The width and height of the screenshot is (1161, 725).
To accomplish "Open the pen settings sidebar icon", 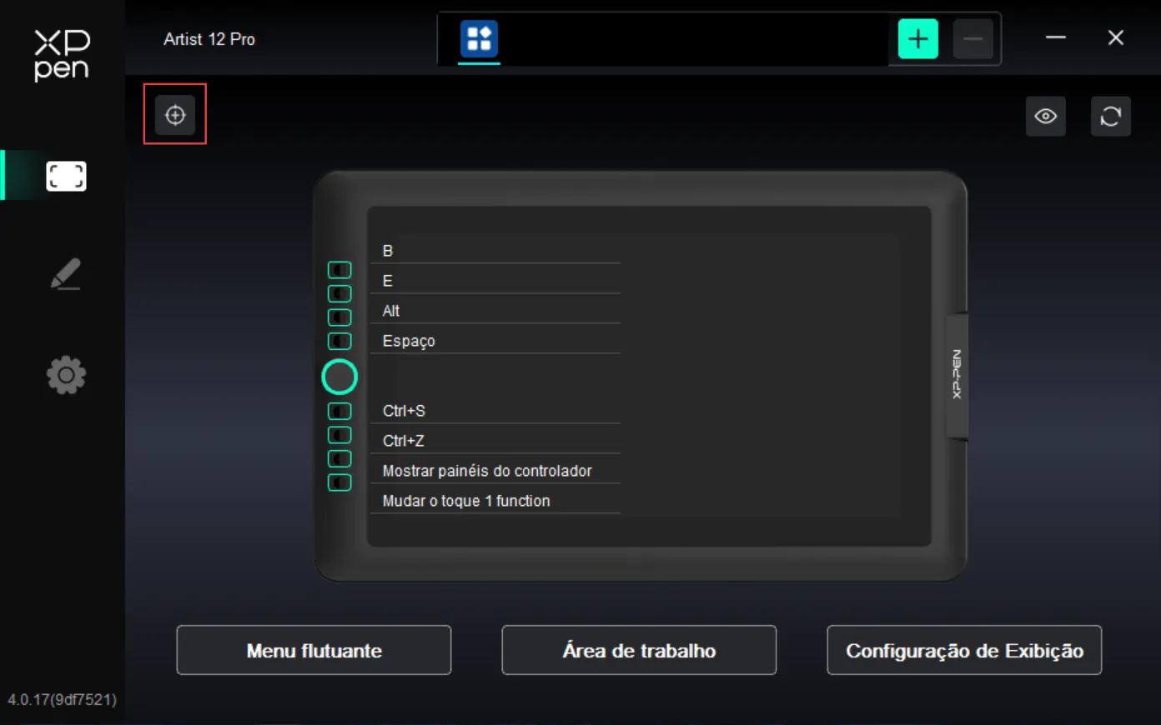I will click(66, 274).
